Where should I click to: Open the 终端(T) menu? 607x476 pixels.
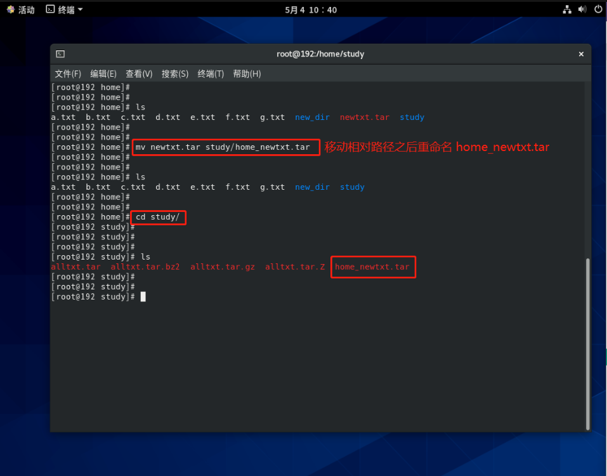(x=211, y=74)
